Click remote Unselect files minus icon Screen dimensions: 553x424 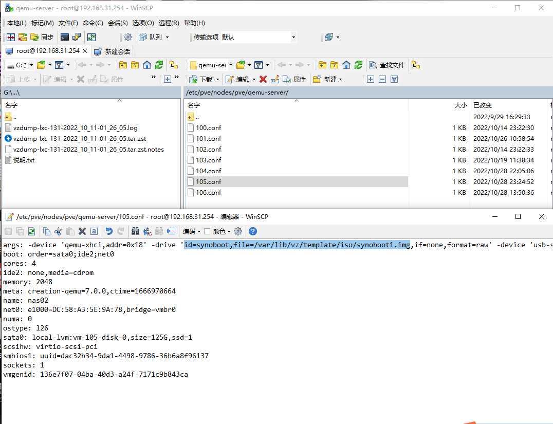click(x=382, y=79)
